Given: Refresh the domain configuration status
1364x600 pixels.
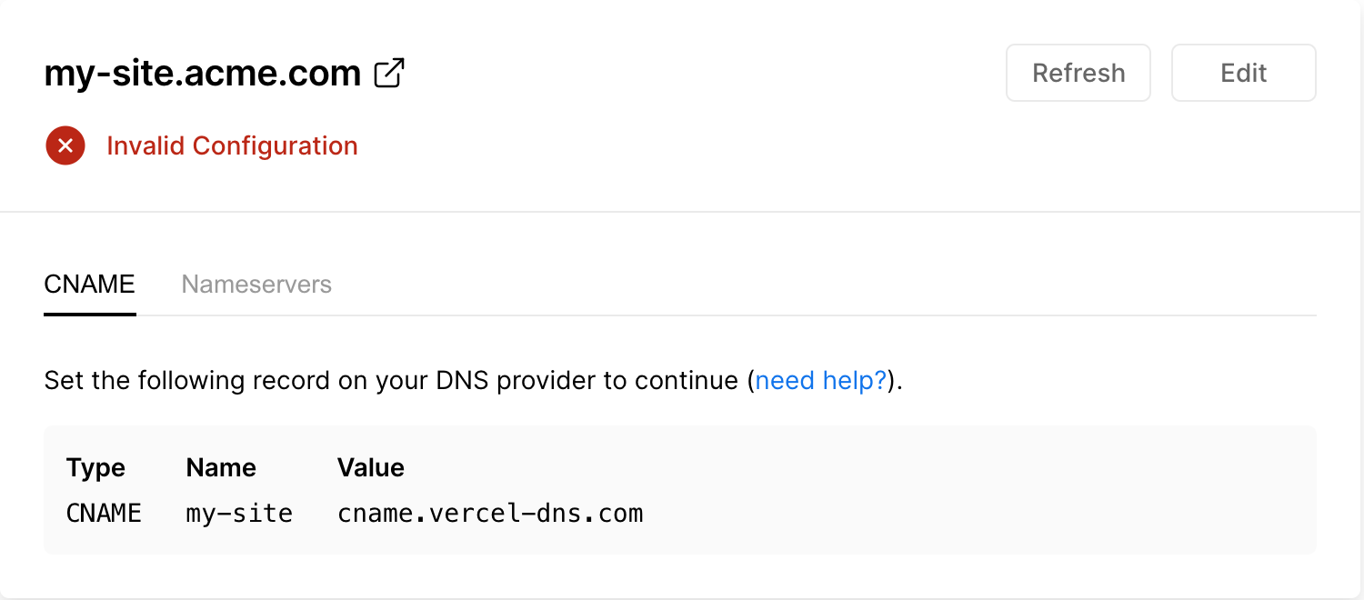Looking at the screenshot, I should pos(1078,73).
